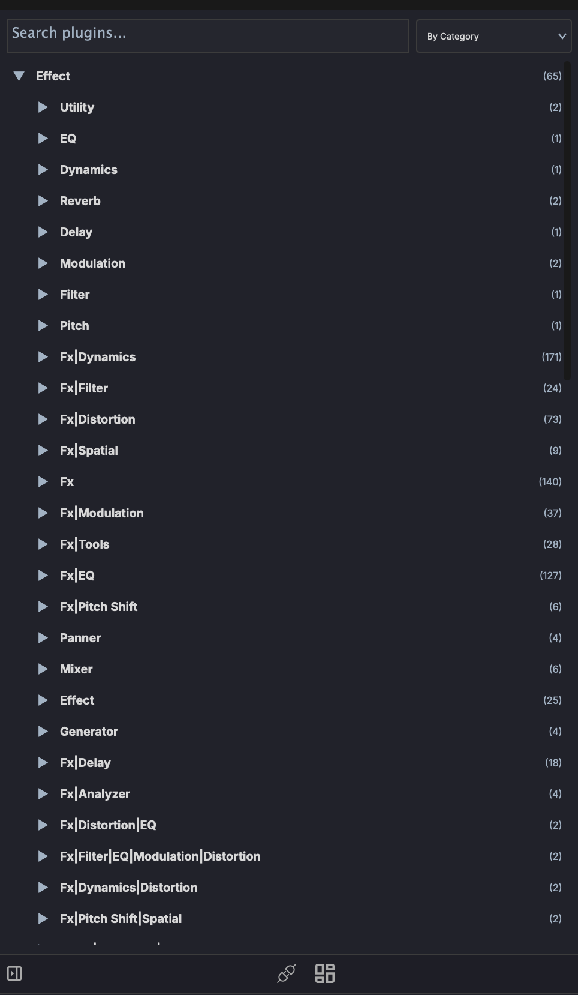Click the Search plugins input field
Viewport: 578px width, 995px height.
(207, 35)
